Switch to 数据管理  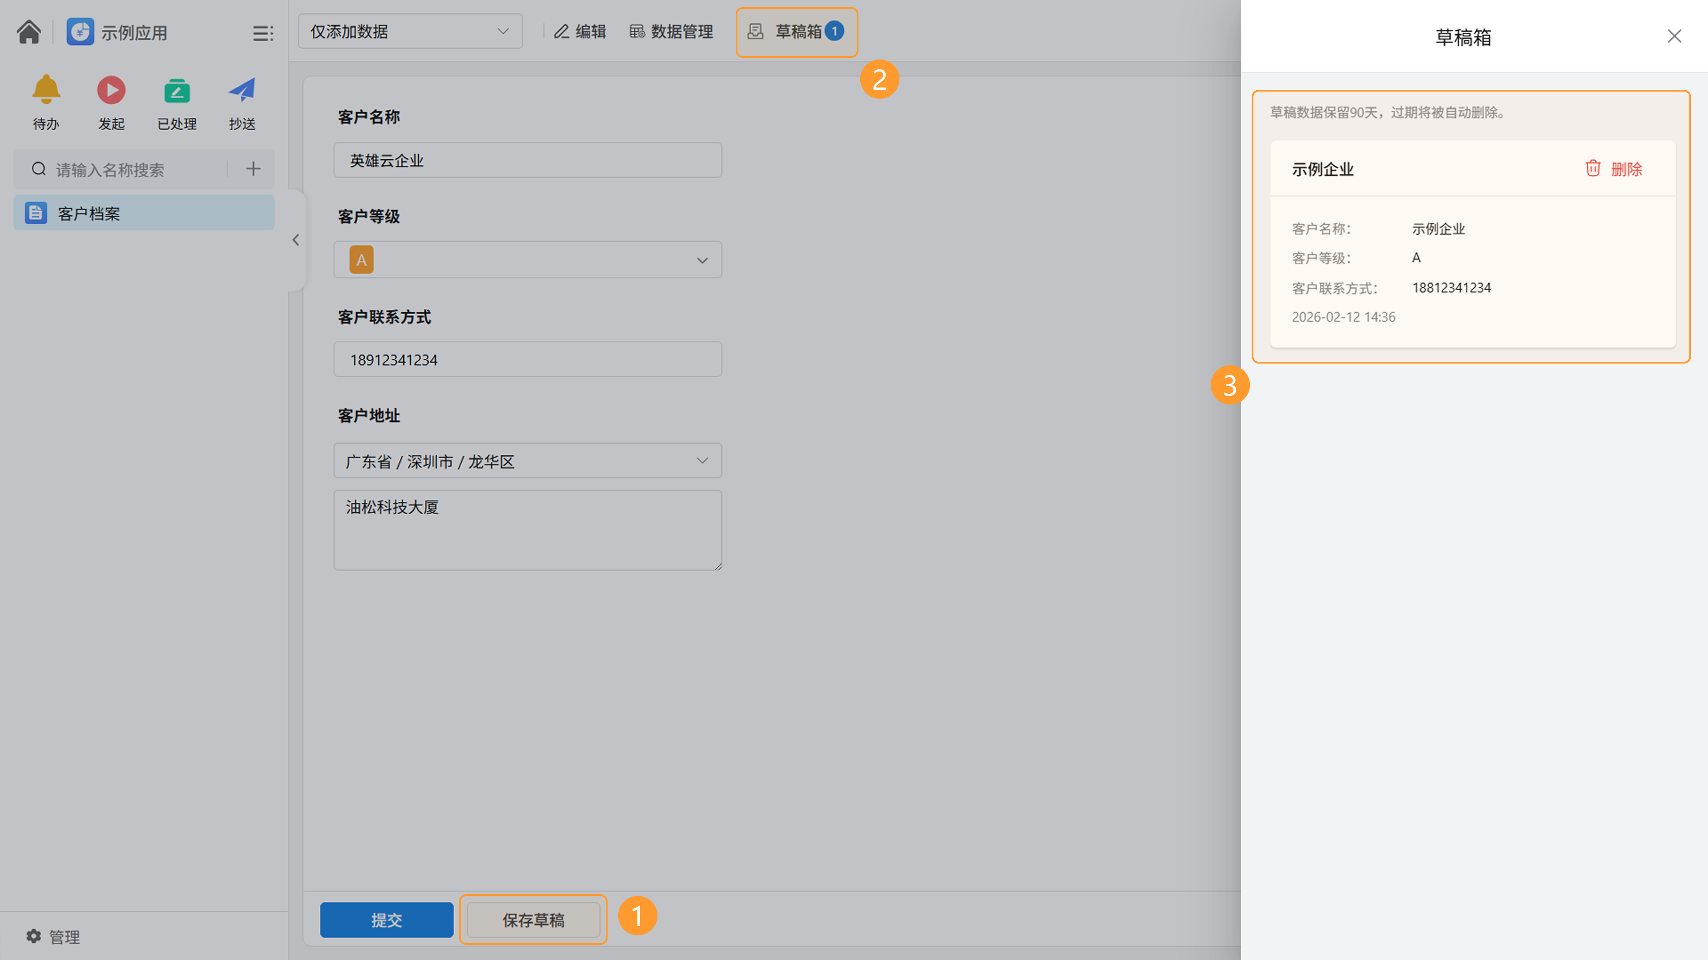click(671, 32)
